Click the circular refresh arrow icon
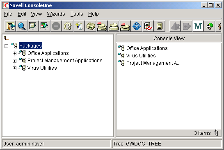224x150 pixels. click(x=68, y=26)
